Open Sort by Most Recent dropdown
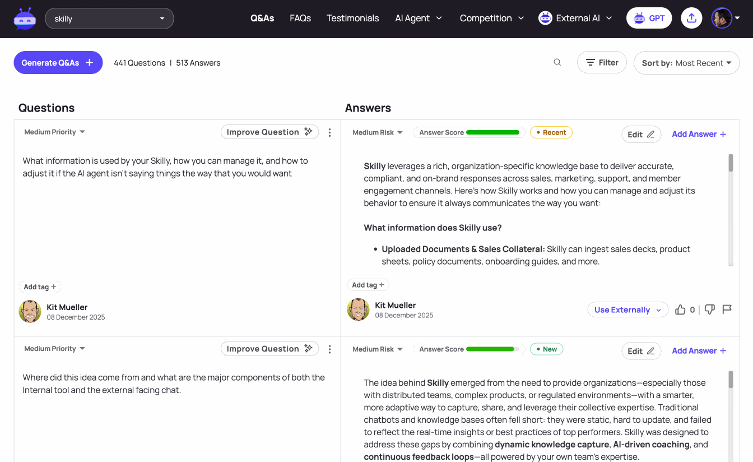Screen dimensions: 753x462 click(686, 63)
